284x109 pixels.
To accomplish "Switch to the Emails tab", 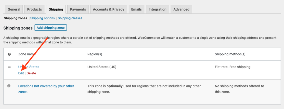I will (x=136, y=9).
